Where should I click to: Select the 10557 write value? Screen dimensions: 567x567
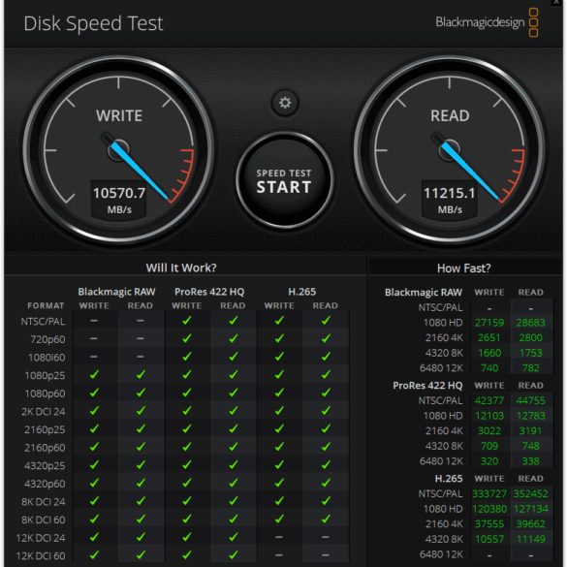click(489, 540)
